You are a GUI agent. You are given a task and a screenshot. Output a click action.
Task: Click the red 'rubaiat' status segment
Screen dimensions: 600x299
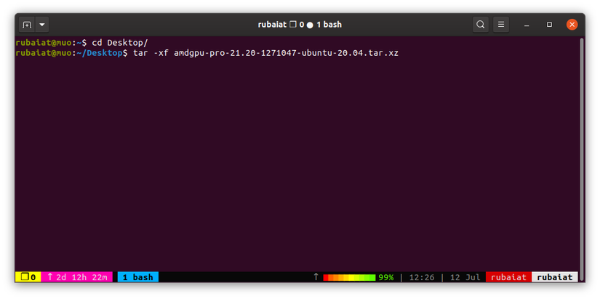(508, 277)
